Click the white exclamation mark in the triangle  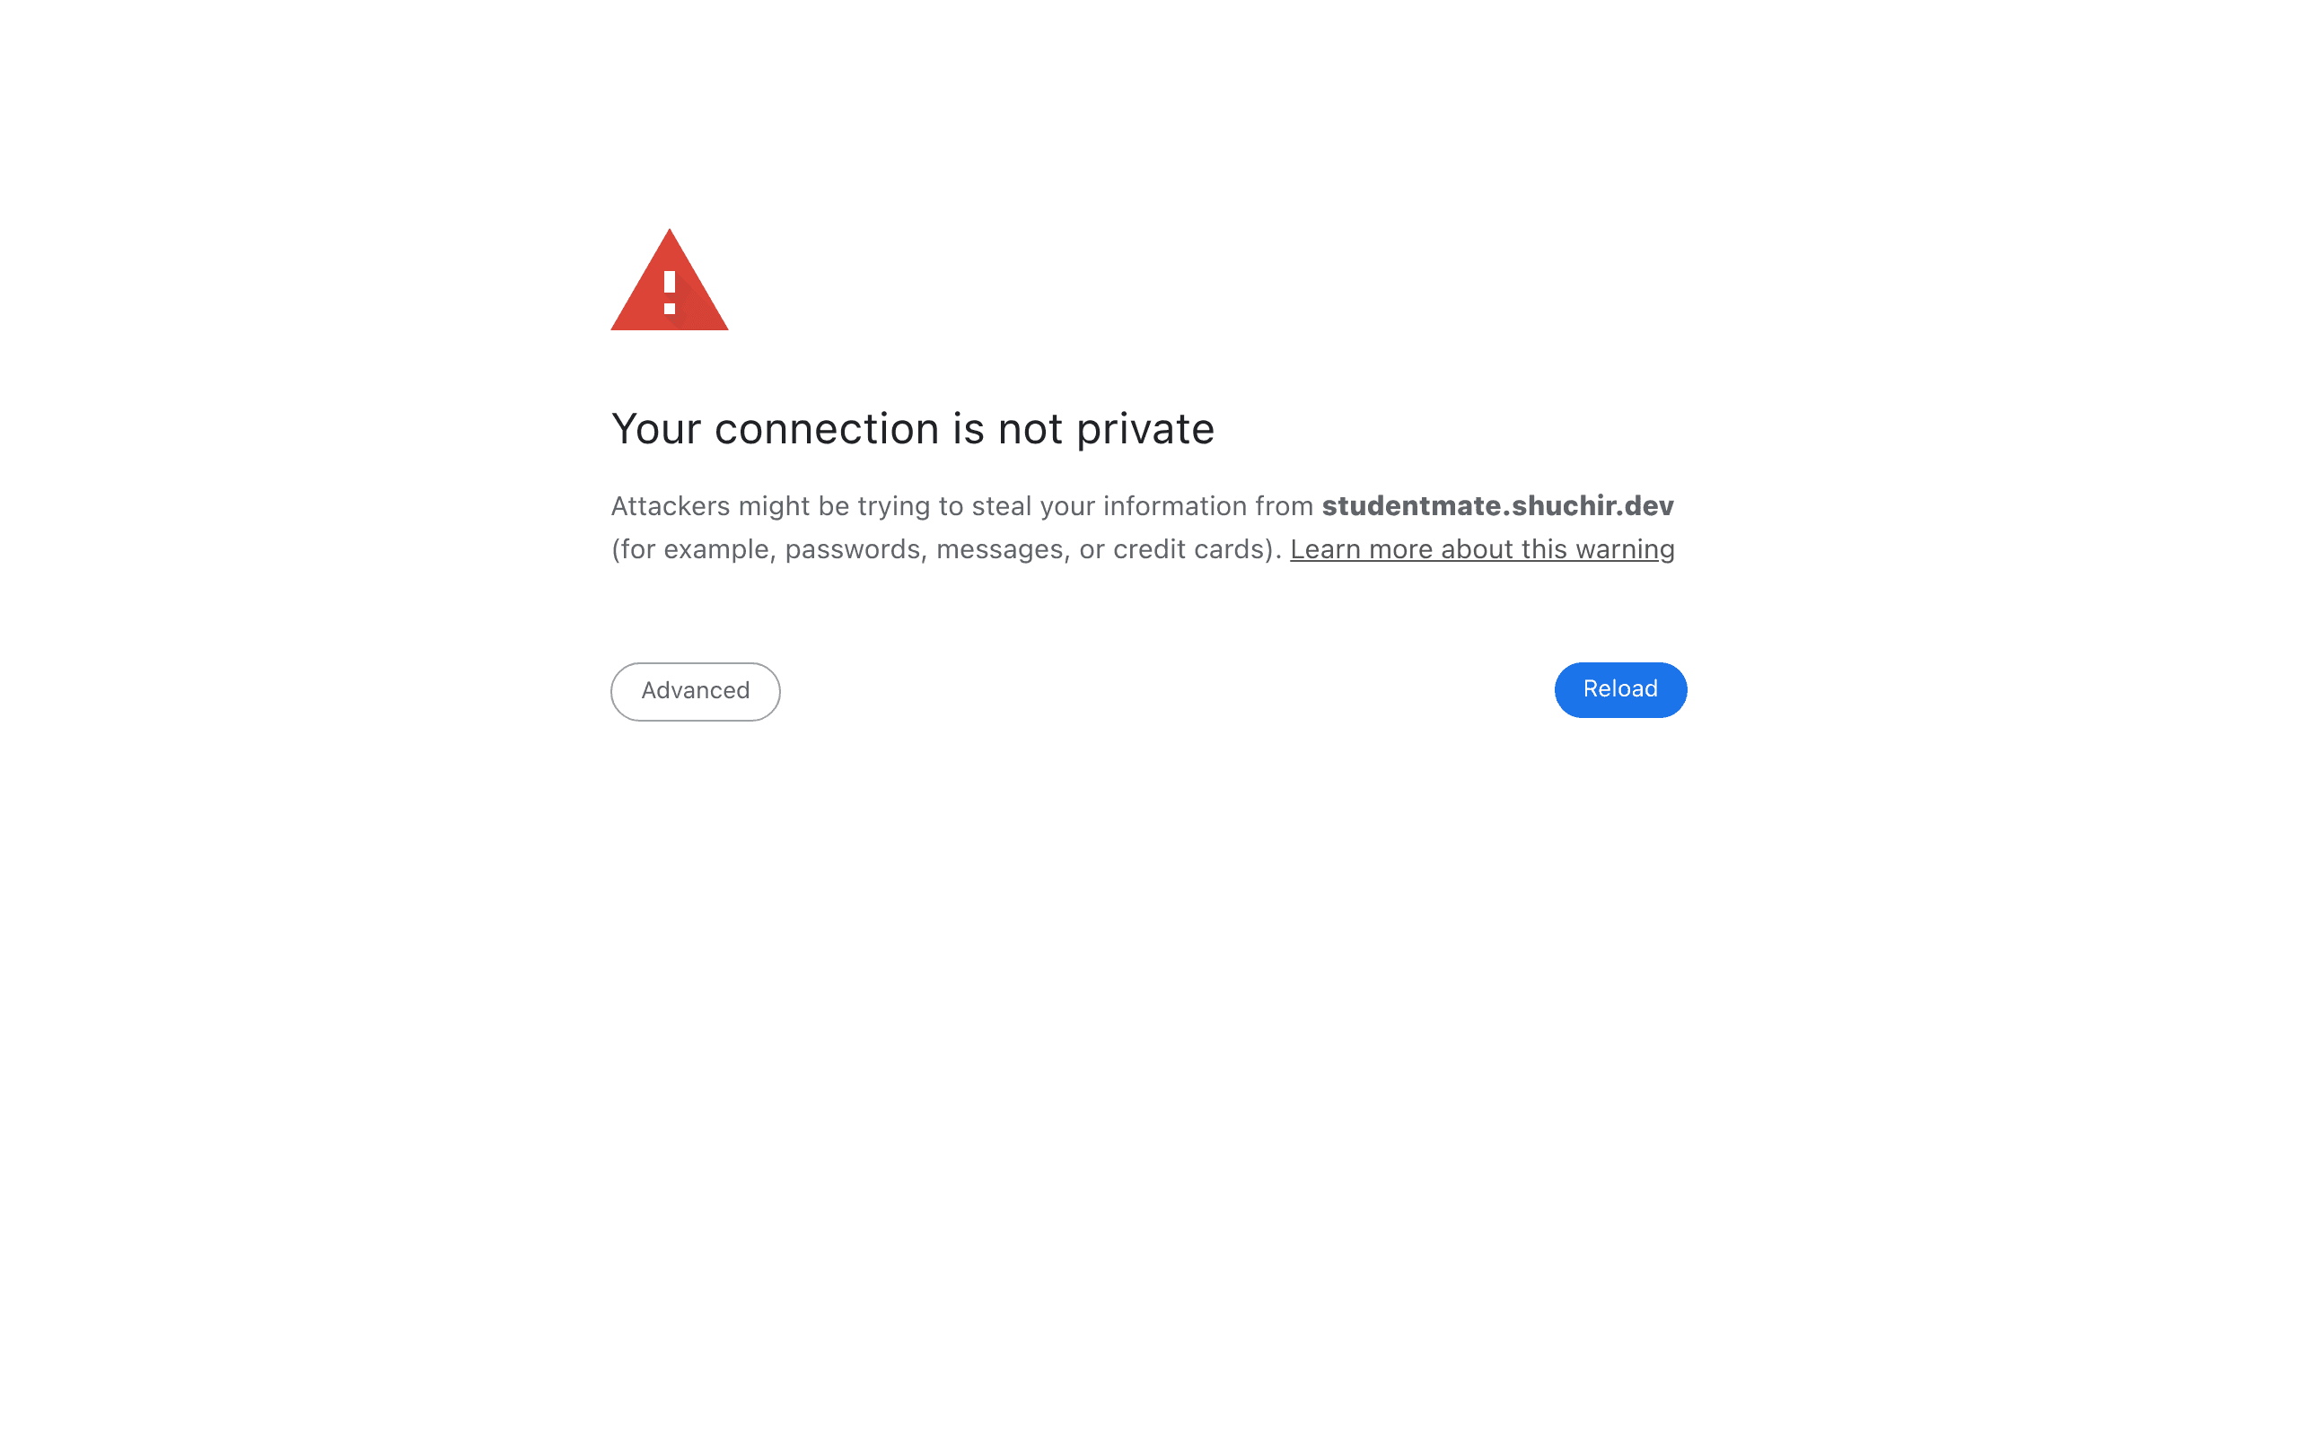coord(670,293)
